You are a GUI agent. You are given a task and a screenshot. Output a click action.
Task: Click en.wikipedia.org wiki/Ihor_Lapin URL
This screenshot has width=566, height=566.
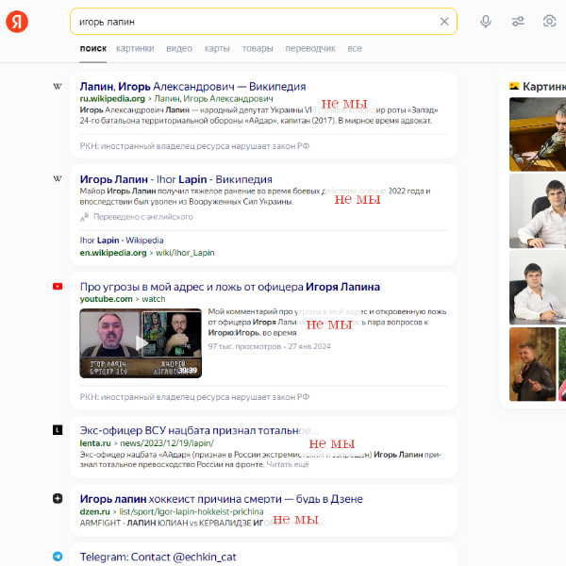click(147, 253)
